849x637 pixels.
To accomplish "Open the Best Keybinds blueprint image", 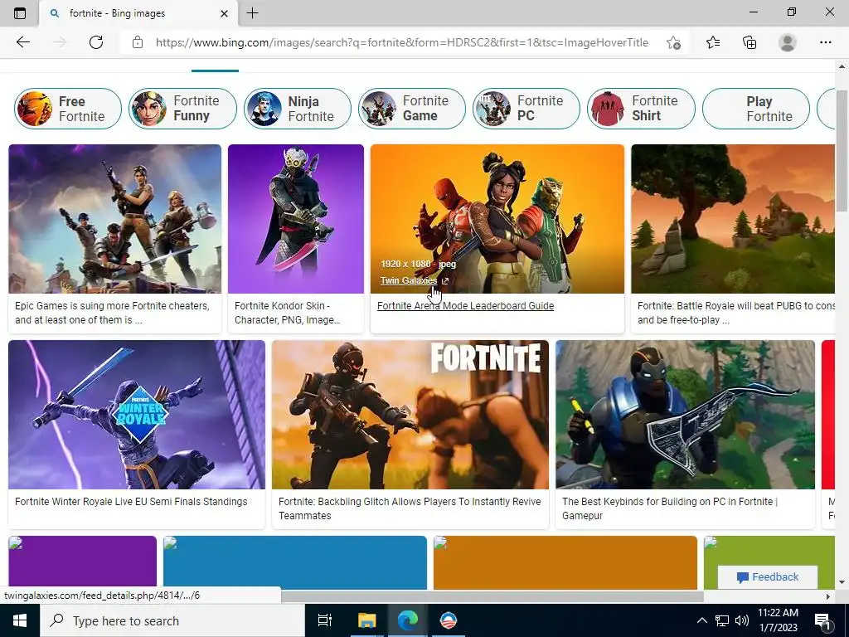I will pyautogui.click(x=685, y=415).
